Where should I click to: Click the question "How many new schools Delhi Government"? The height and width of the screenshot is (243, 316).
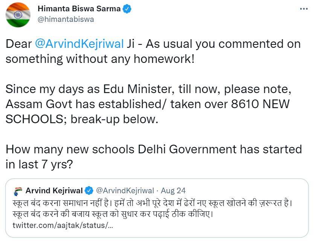point(154,149)
